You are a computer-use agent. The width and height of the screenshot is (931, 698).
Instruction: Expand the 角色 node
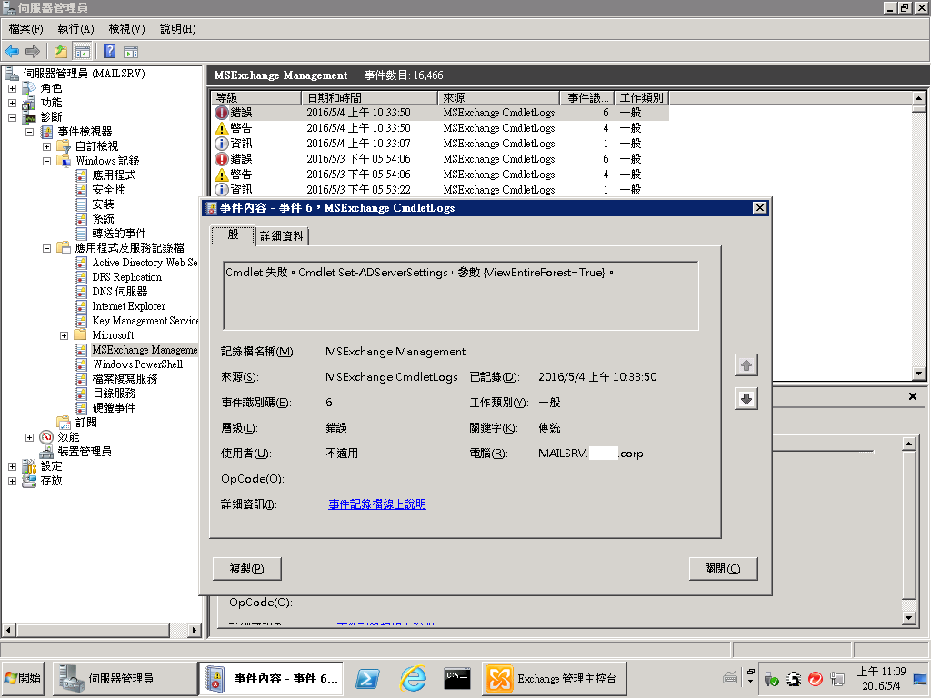pos(12,88)
